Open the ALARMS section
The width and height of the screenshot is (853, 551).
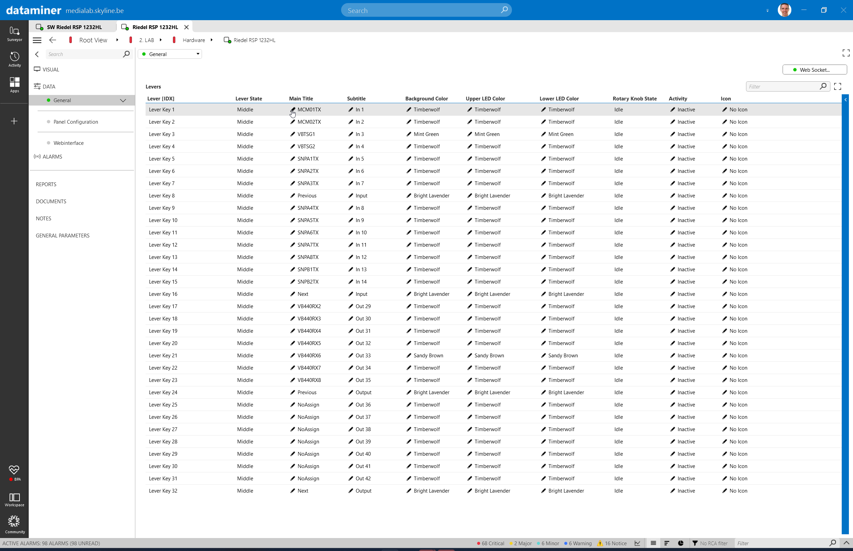[48, 157]
